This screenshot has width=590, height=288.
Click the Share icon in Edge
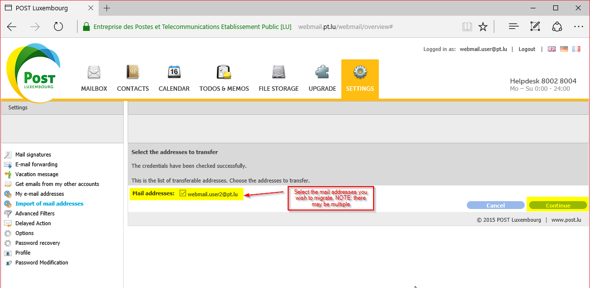click(557, 26)
